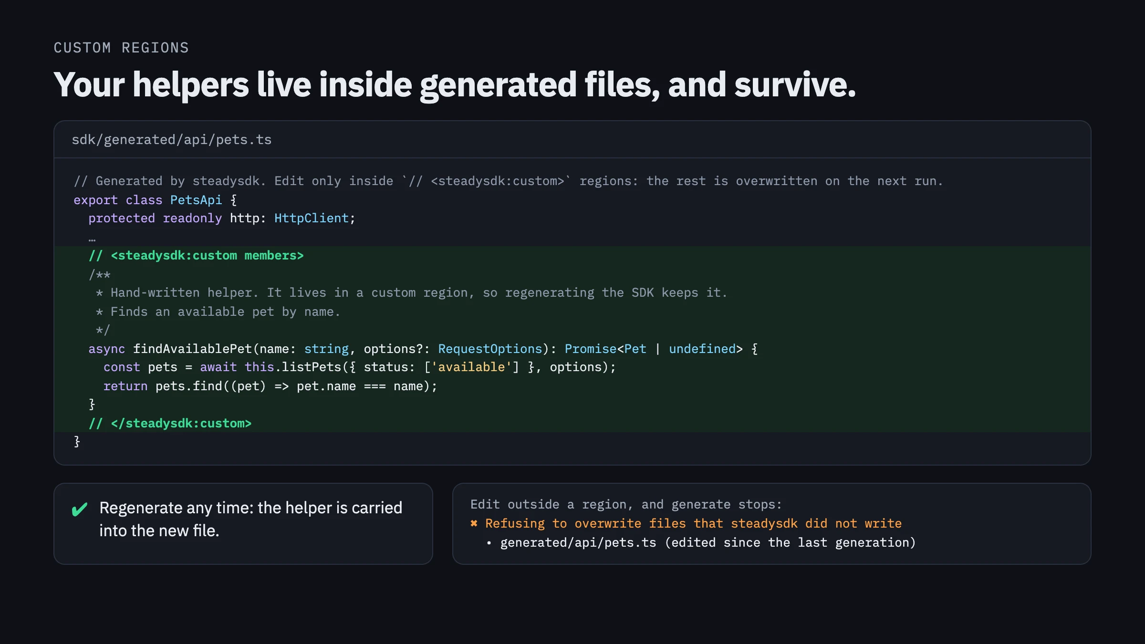Select the file path 'sdk/generated/api/pets.ts'
This screenshot has width=1145, height=644.
(172, 140)
